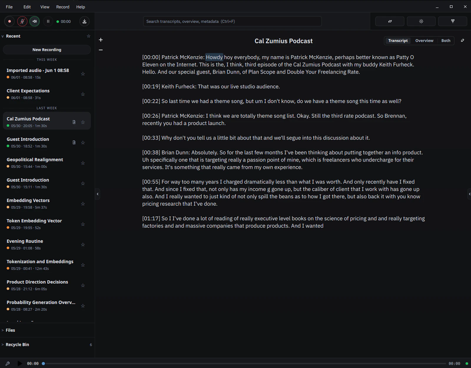Toggle the muted microphone button
This screenshot has width=471, height=368.
22,21
